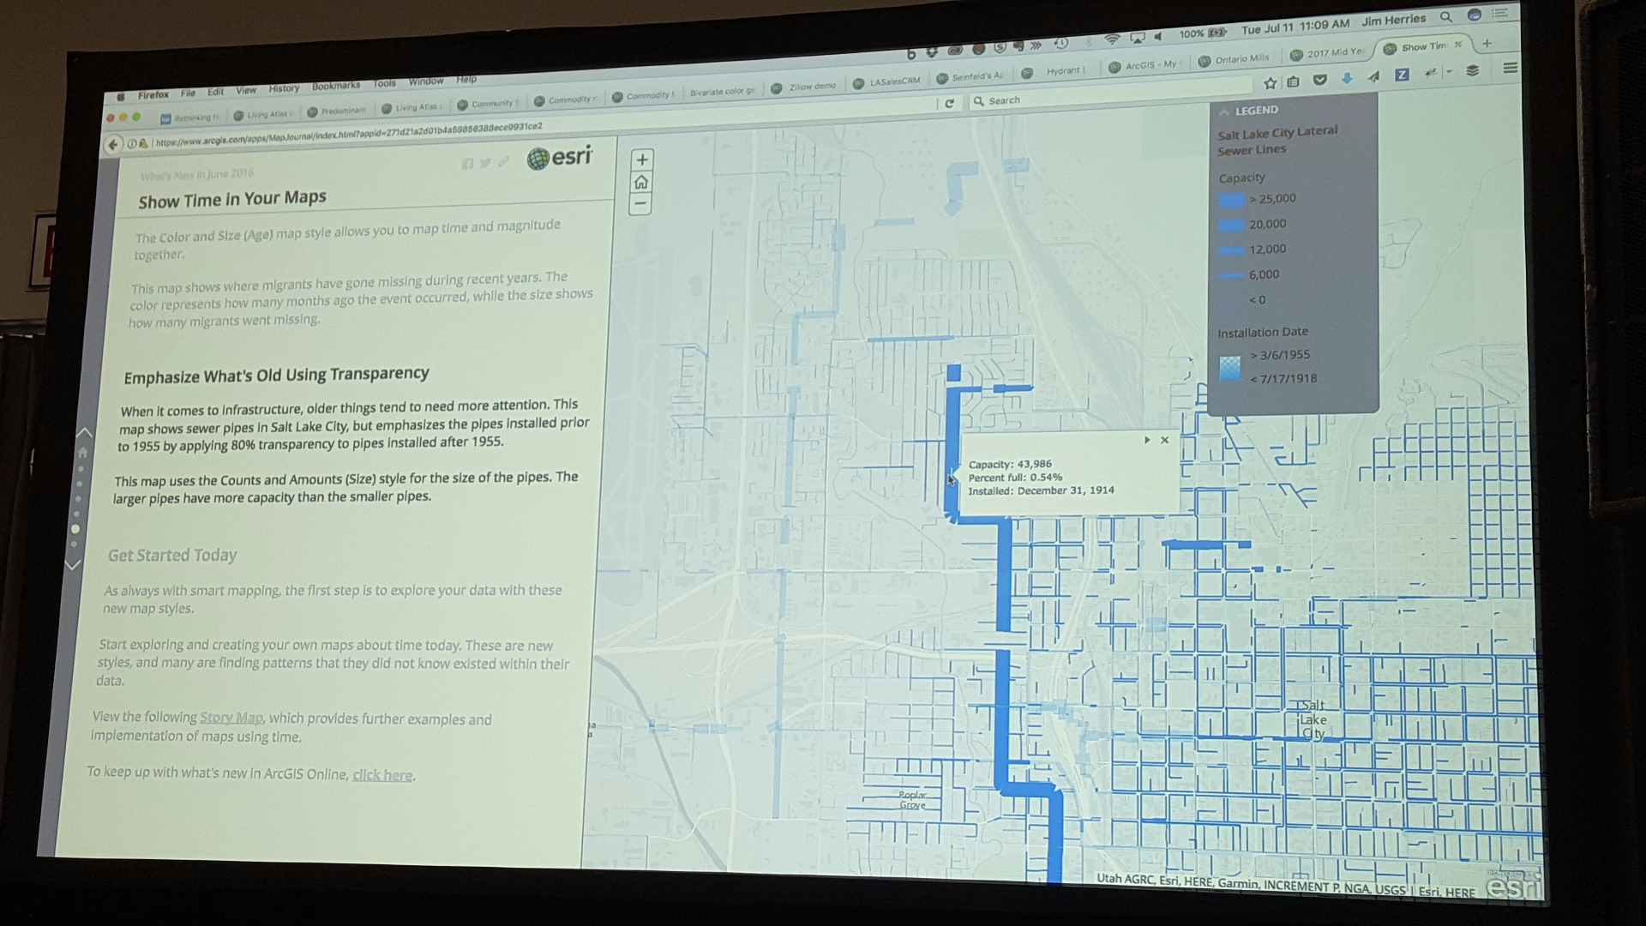Open the Window menu
This screenshot has width=1646, height=926.
(426, 81)
